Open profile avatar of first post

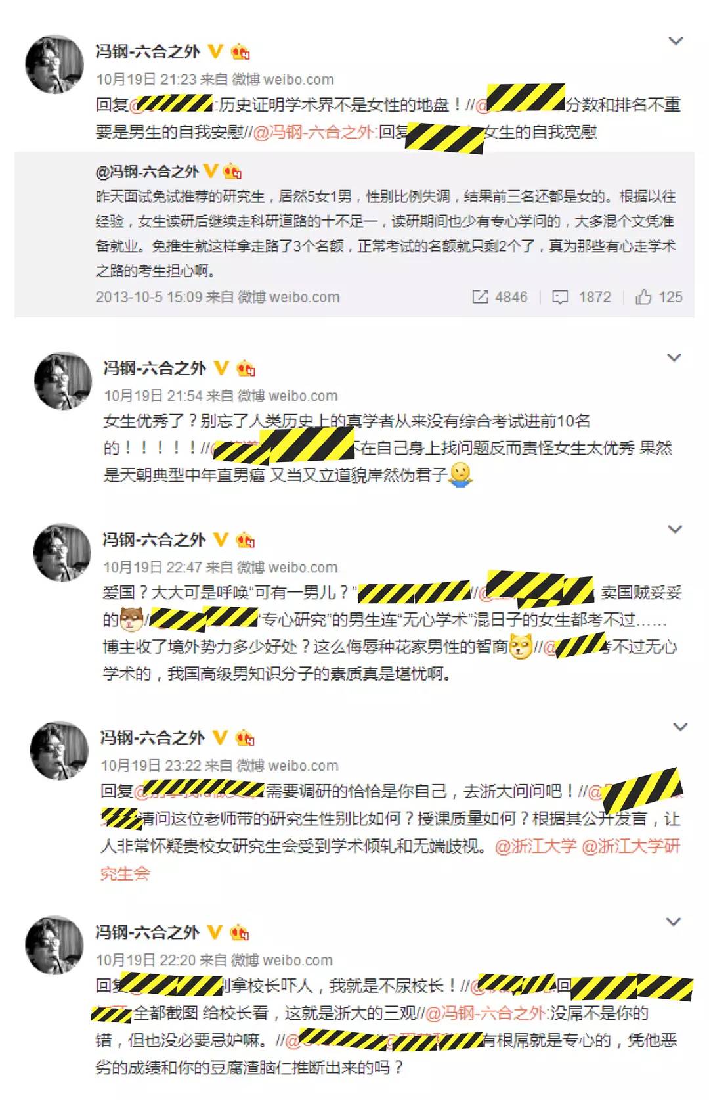click(54, 64)
